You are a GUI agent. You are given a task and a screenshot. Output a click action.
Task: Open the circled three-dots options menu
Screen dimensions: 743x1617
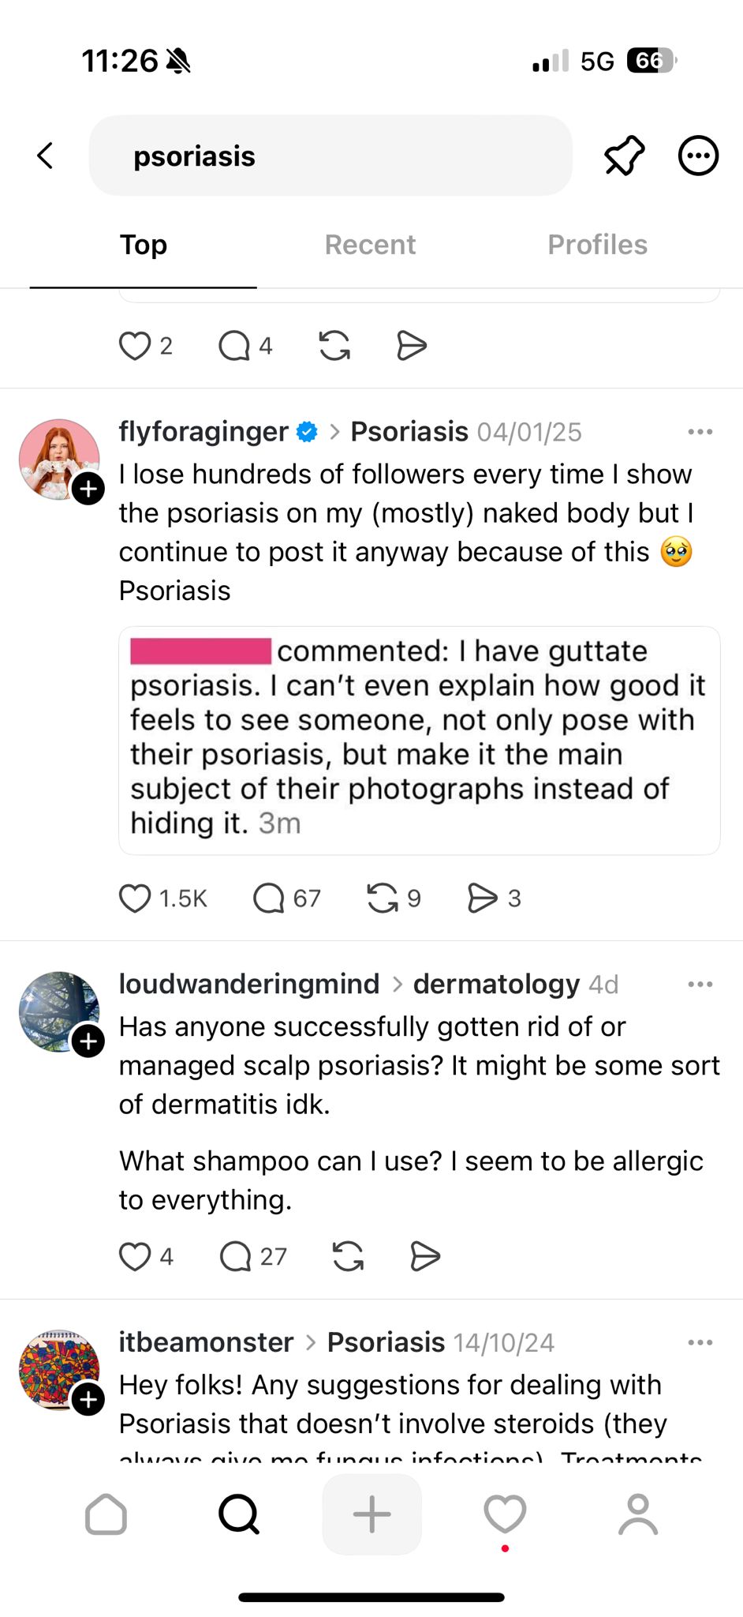point(698,156)
